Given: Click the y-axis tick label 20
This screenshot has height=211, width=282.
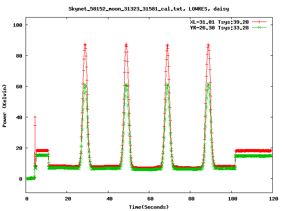Looking at the screenshot, I should (19, 148).
